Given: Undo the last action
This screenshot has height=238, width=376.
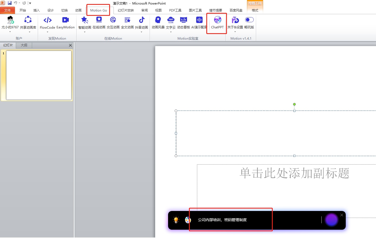Looking at the screenshot, I should pos(15,3).
